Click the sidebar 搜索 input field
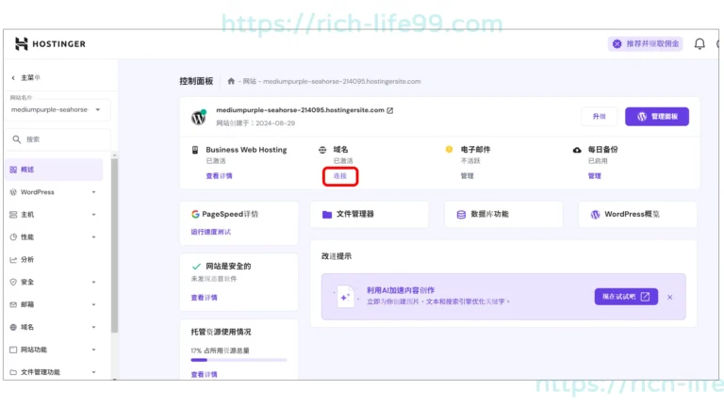724x407 pixels. [x=58, y=139]
